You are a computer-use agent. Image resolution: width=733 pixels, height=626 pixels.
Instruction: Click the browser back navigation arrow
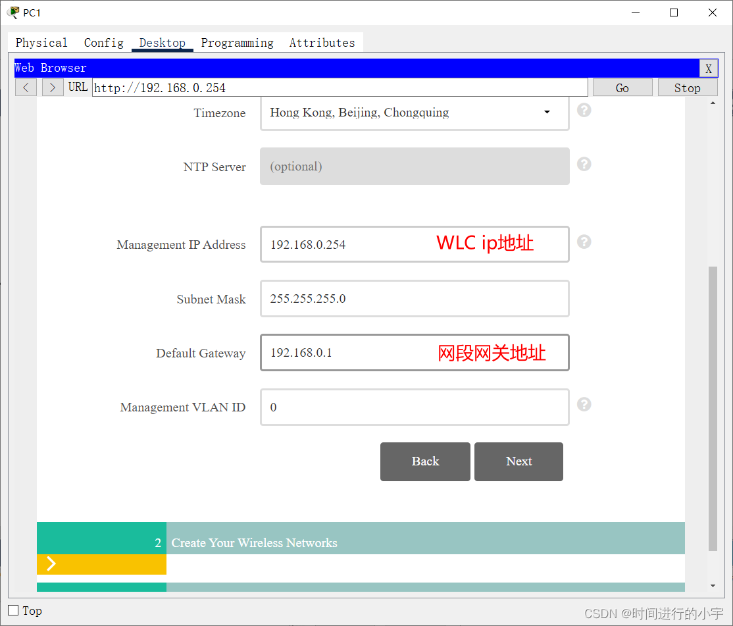pos(25,87)
